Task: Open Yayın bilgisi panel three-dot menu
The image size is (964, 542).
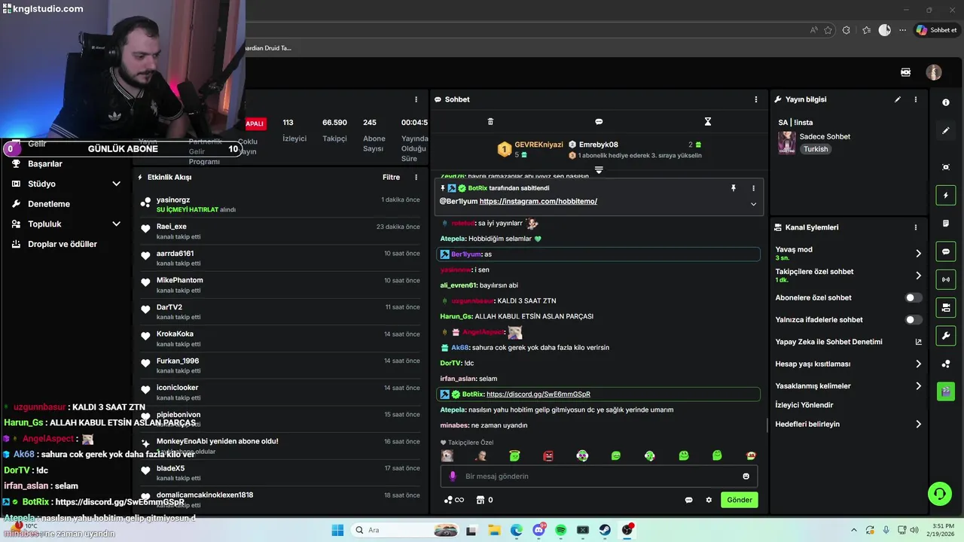Action: [x=916, y=99]
